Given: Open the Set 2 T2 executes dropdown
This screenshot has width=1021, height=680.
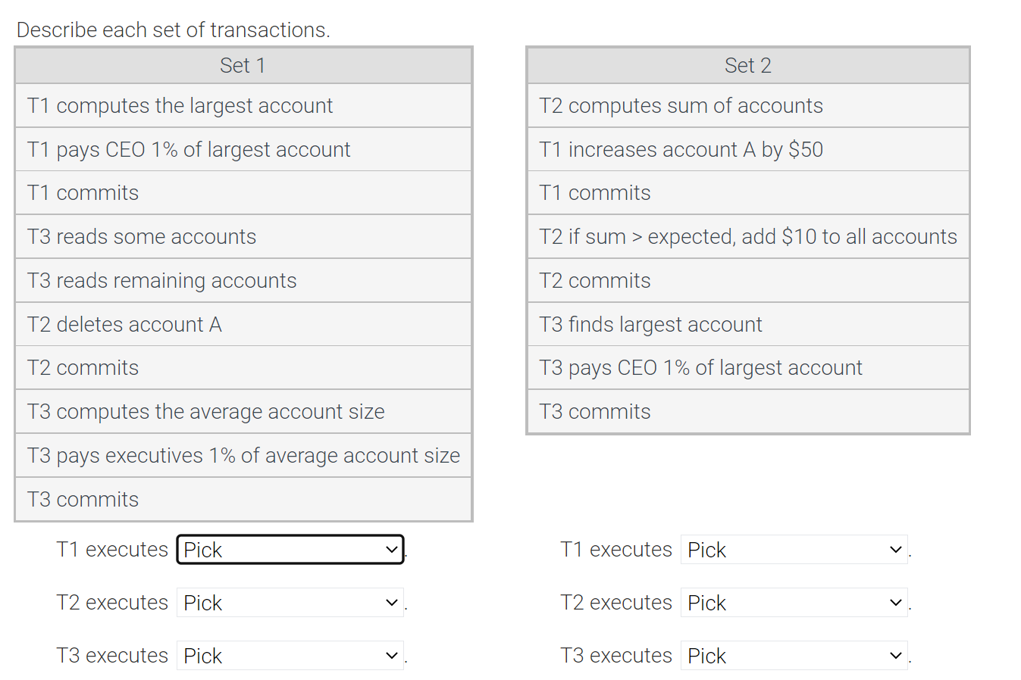Looking at the screenshot, I should (794, 603).
